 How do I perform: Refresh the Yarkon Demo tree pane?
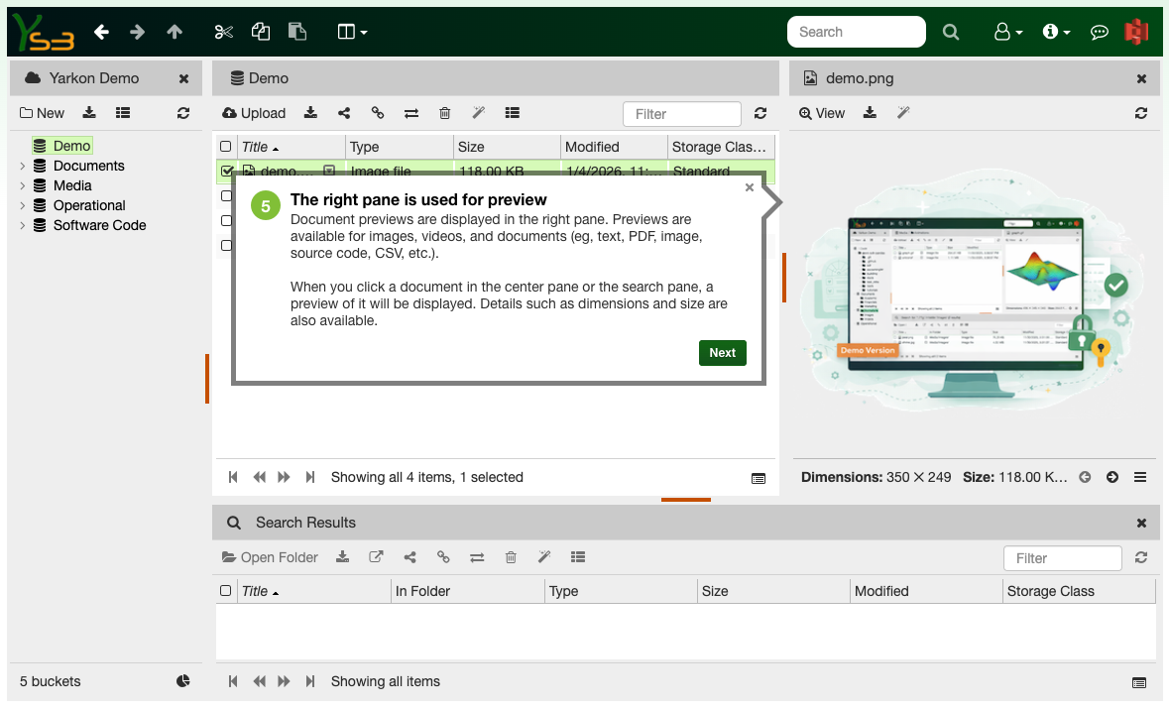point(183,113)
